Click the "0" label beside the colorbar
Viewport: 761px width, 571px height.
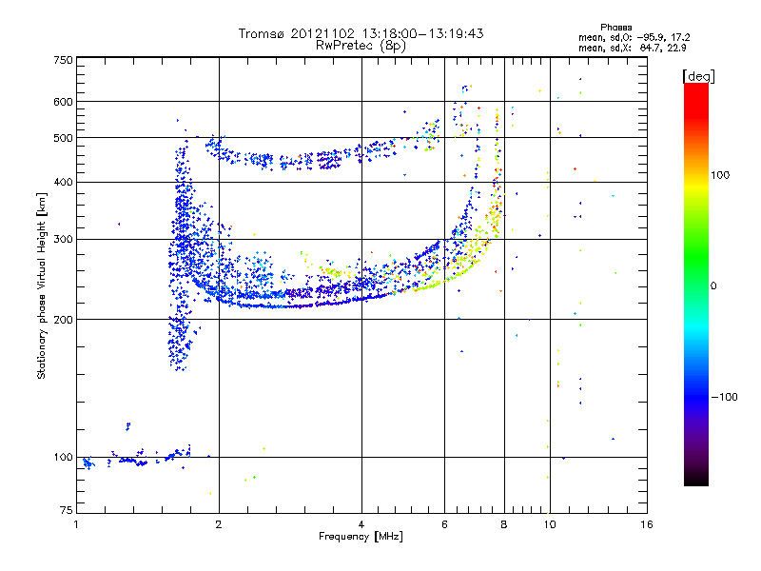pyautogui.click(x=713, y=286)
